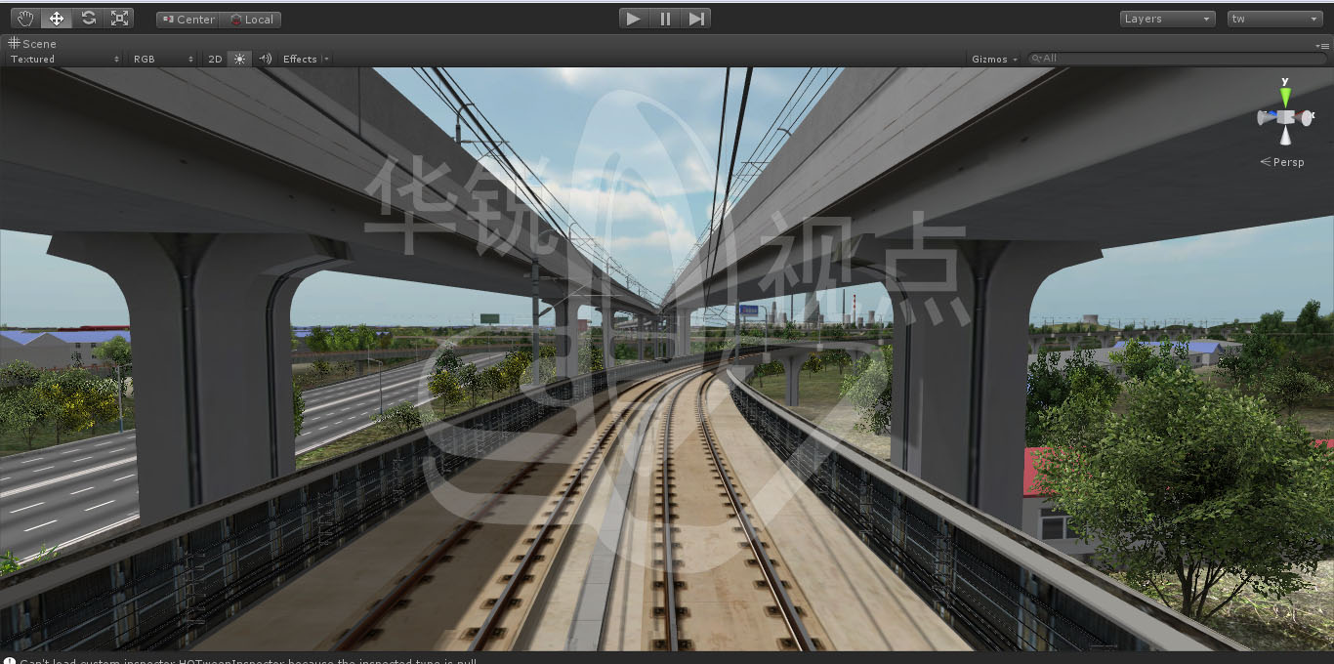Open the Layers dropdown
This screenshot has height=664, width=1334.
point(1167,19)
